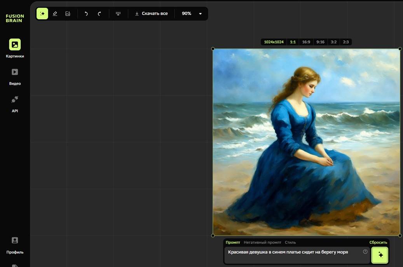Open the 1024x1024 resolution selector

click(x=274, y=42)
